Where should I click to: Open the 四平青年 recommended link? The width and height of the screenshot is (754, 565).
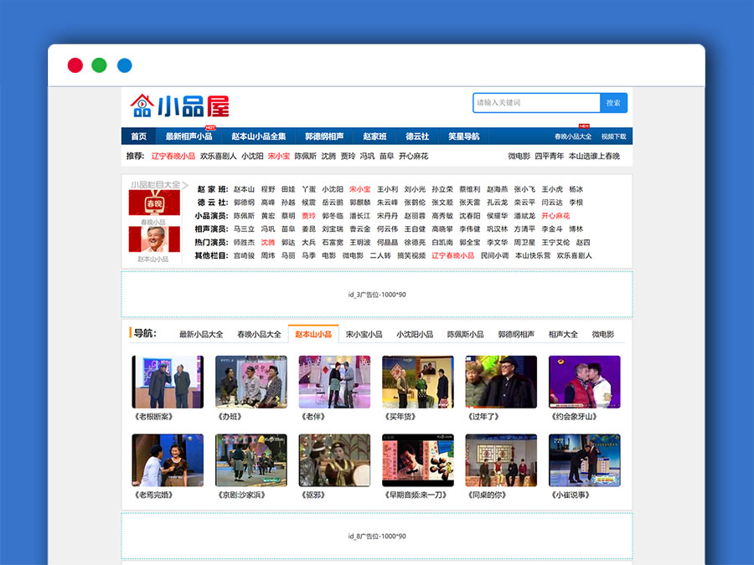tap(550, 156)
